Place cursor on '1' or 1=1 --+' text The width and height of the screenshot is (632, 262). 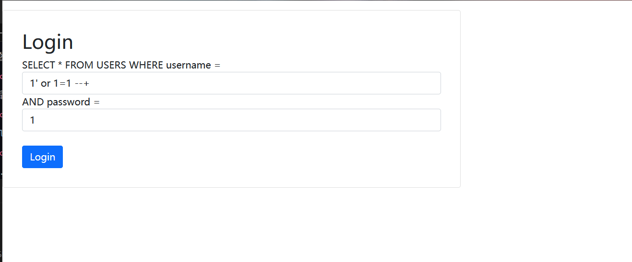pyautogui.click(x=60, y=83)
